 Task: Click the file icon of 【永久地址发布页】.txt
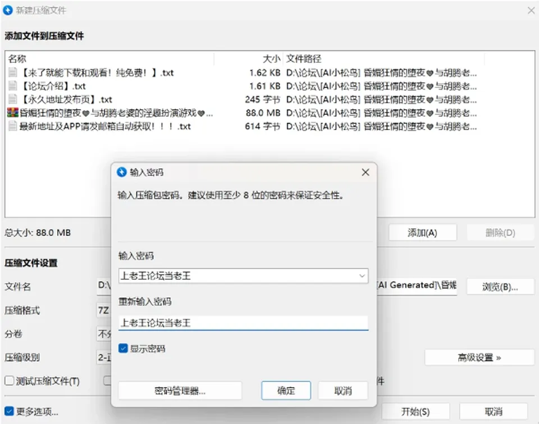(13, 99)
